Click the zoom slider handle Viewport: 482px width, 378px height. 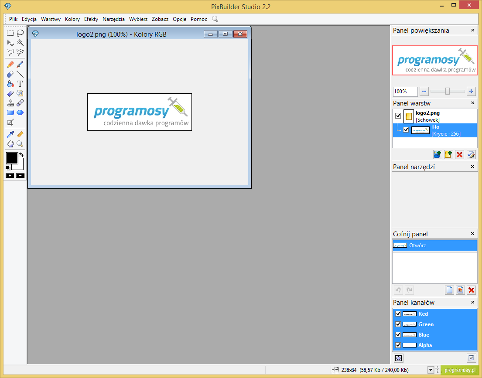tap(448, 91)
